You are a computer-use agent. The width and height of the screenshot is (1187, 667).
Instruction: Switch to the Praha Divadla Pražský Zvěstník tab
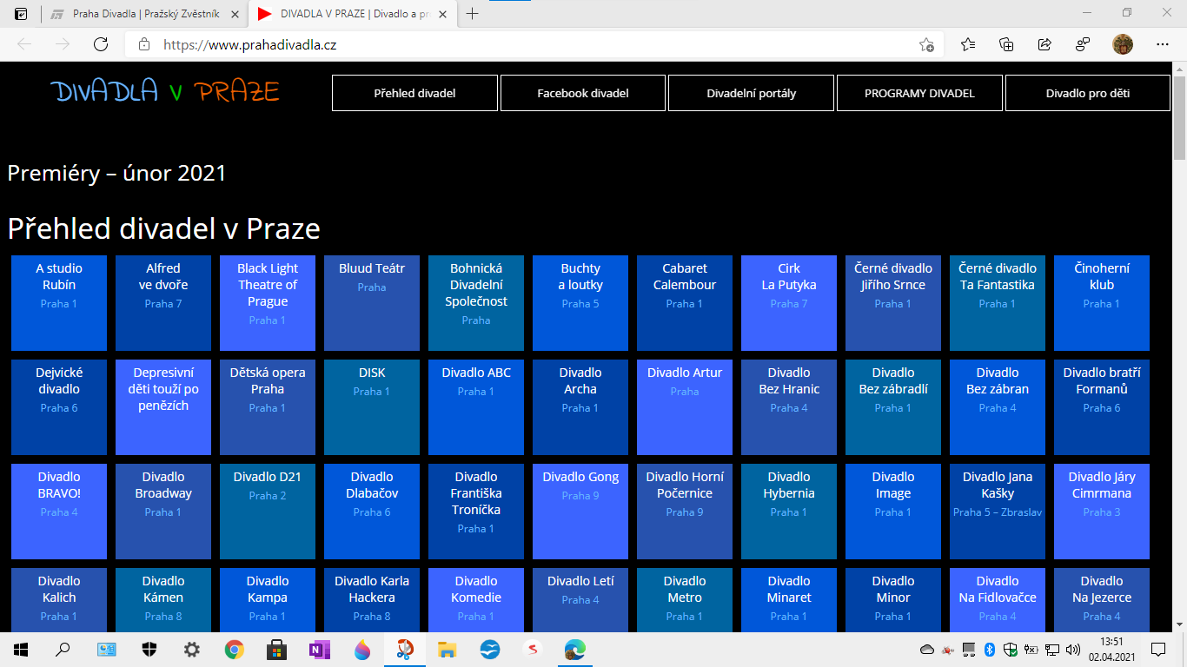pos(143,15)
